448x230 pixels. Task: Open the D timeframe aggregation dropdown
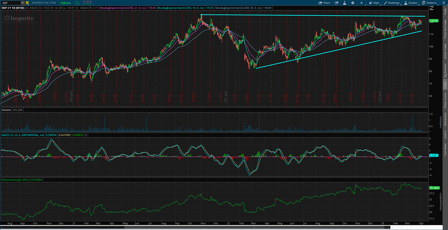(361, 3)
